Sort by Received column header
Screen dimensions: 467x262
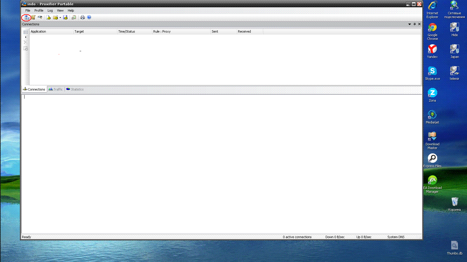tap(250, 31)
